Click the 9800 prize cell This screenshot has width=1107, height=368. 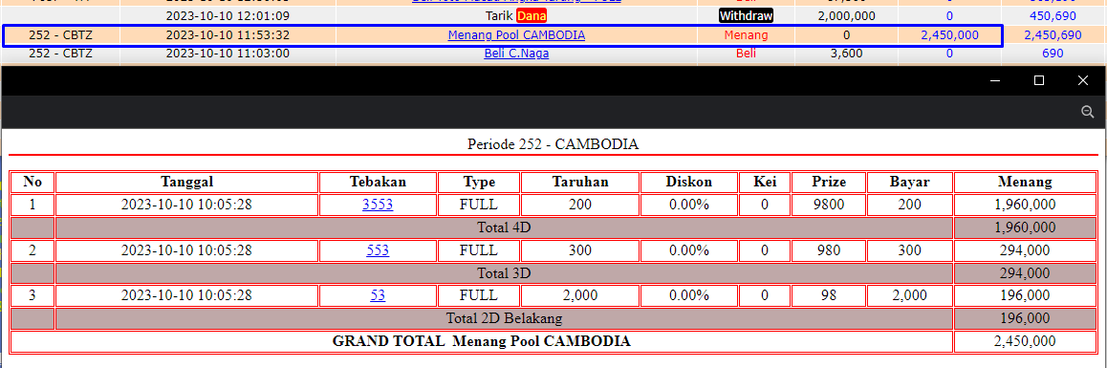click(829, 205)
